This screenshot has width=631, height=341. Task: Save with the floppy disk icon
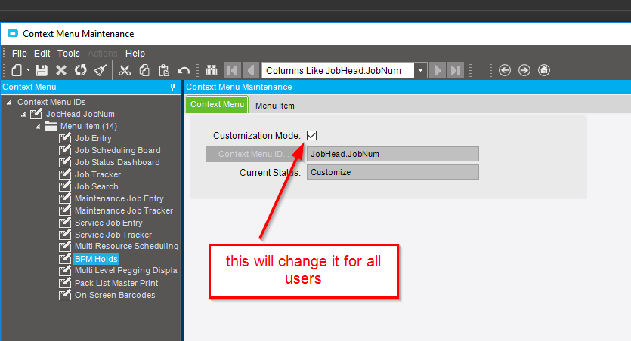(42, 70)
